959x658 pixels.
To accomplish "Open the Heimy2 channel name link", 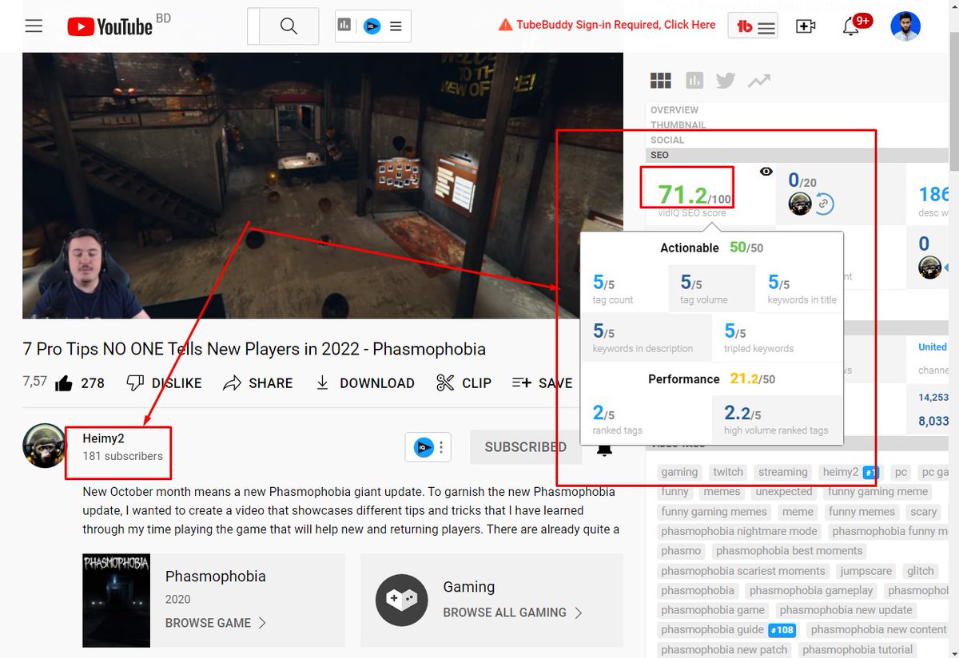I will click(x=103, y=438).
